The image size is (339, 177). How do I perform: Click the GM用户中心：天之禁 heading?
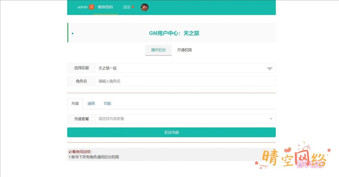[174, 33]
